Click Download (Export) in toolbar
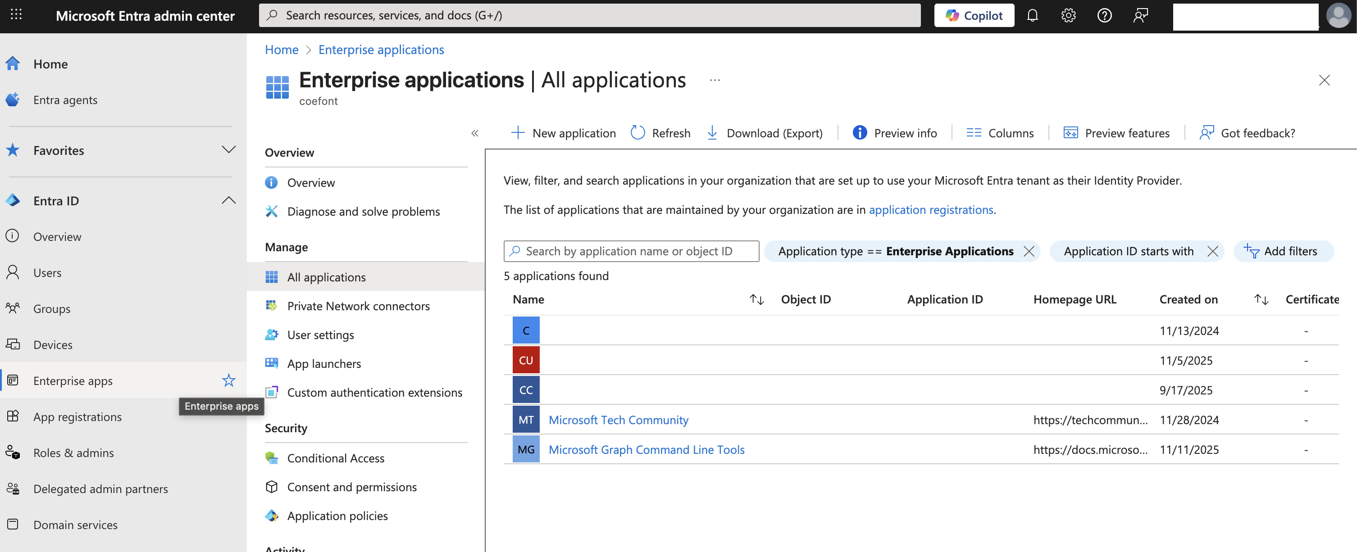 (765, 133)
